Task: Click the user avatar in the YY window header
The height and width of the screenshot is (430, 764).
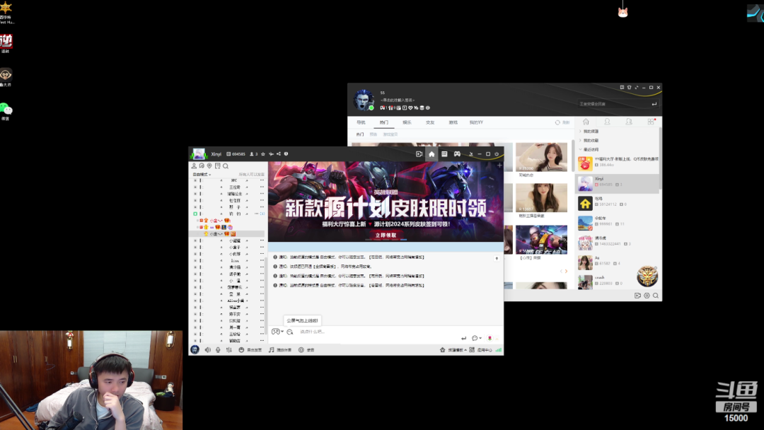Action: [363, 100]
